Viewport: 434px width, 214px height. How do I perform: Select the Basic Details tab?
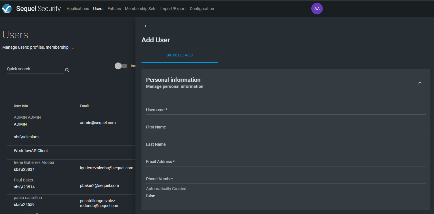(180, 55)
